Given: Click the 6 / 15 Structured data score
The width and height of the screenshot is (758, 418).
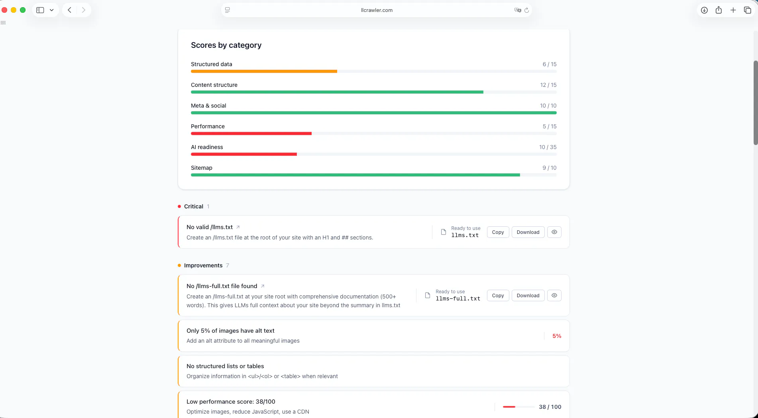Looking at the screenshot, I should tap(550, 64).
